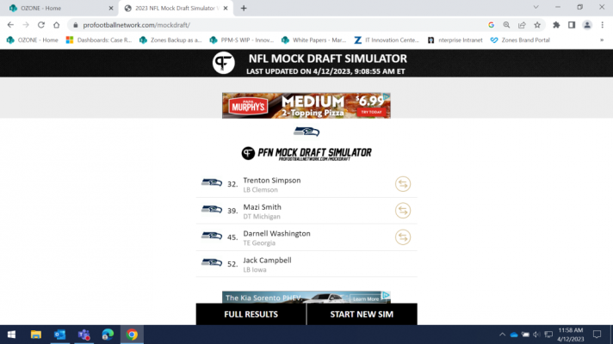The height and width of the screenshot is (344, 613).
Task: Open the notification center icon
Action: click(x=597, y=335)
